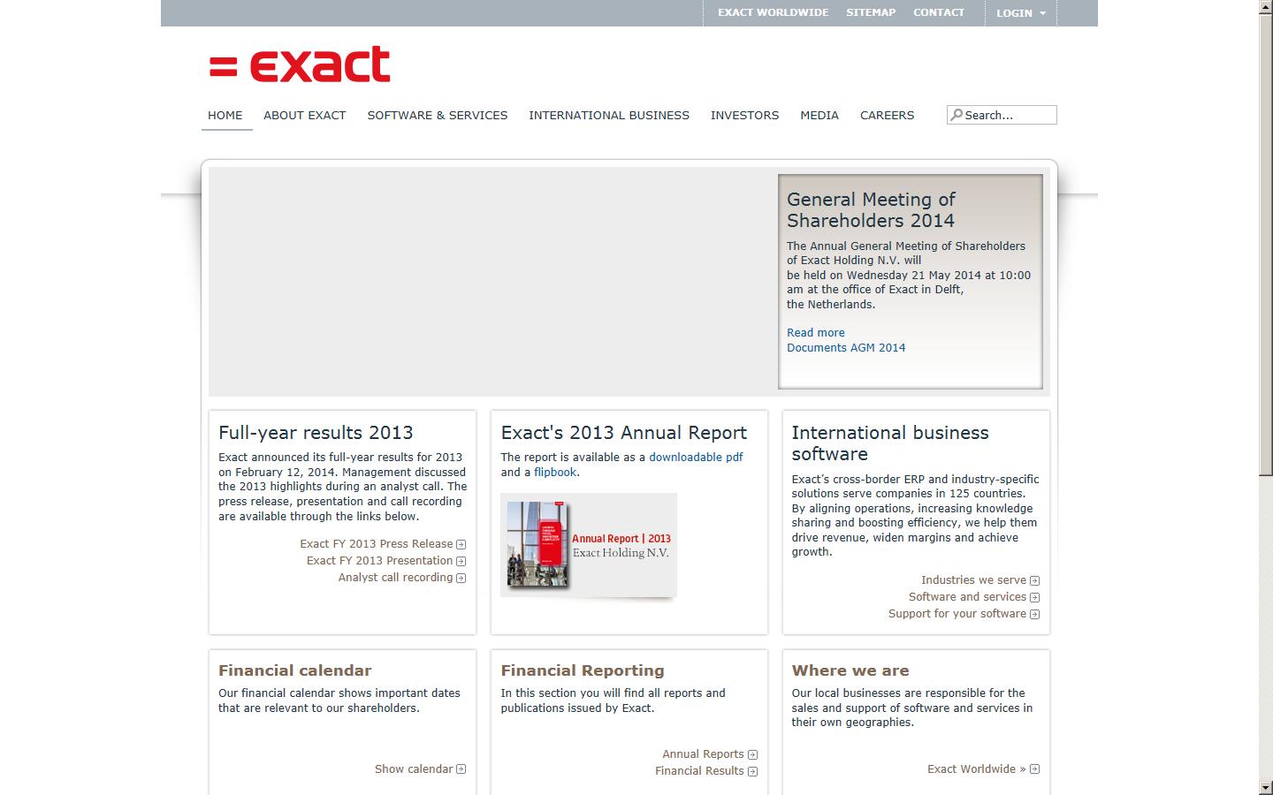1273x795 pixels.
Task: Open the LOGIN dropdown
Action: [1020, 13]
